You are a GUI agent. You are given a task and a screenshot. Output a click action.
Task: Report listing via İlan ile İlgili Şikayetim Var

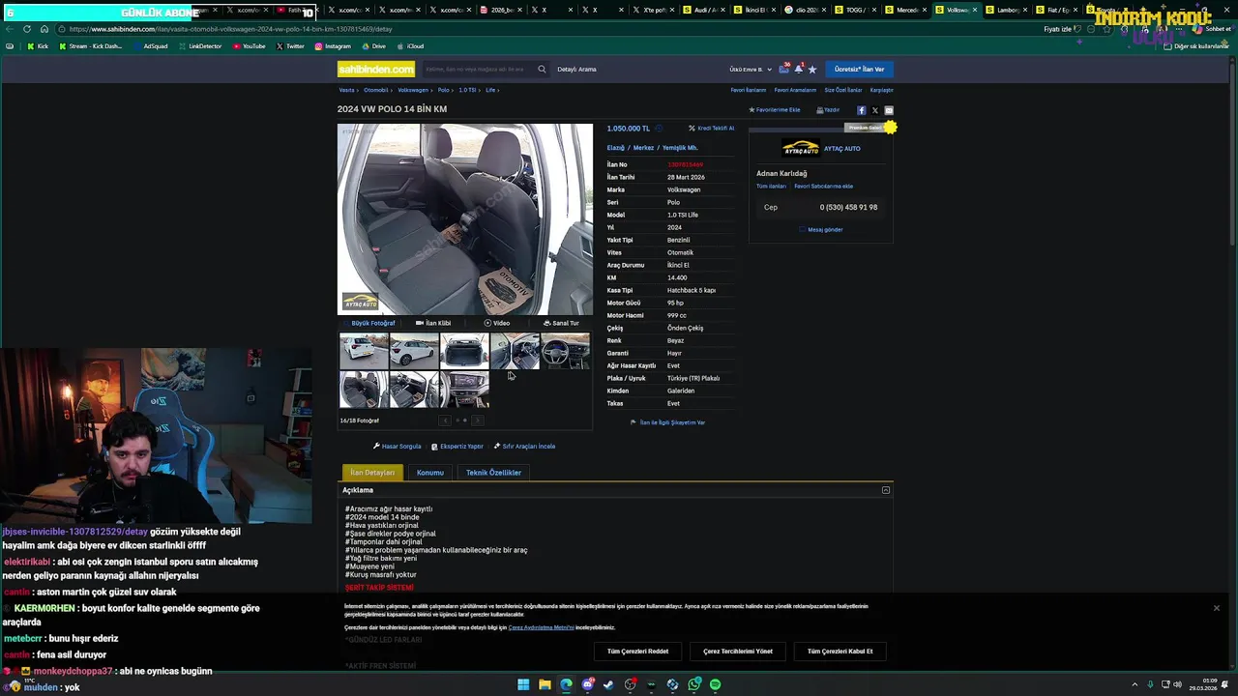point(667,422)
